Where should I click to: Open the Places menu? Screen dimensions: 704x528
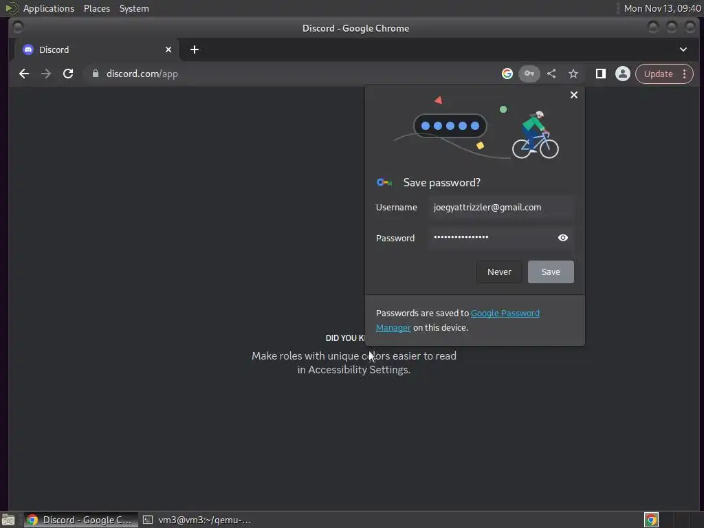(x=96, y=8)
